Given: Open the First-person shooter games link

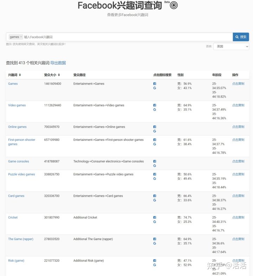Looking at the screenshot, I should pyautogui.click(x=22, y=142).
